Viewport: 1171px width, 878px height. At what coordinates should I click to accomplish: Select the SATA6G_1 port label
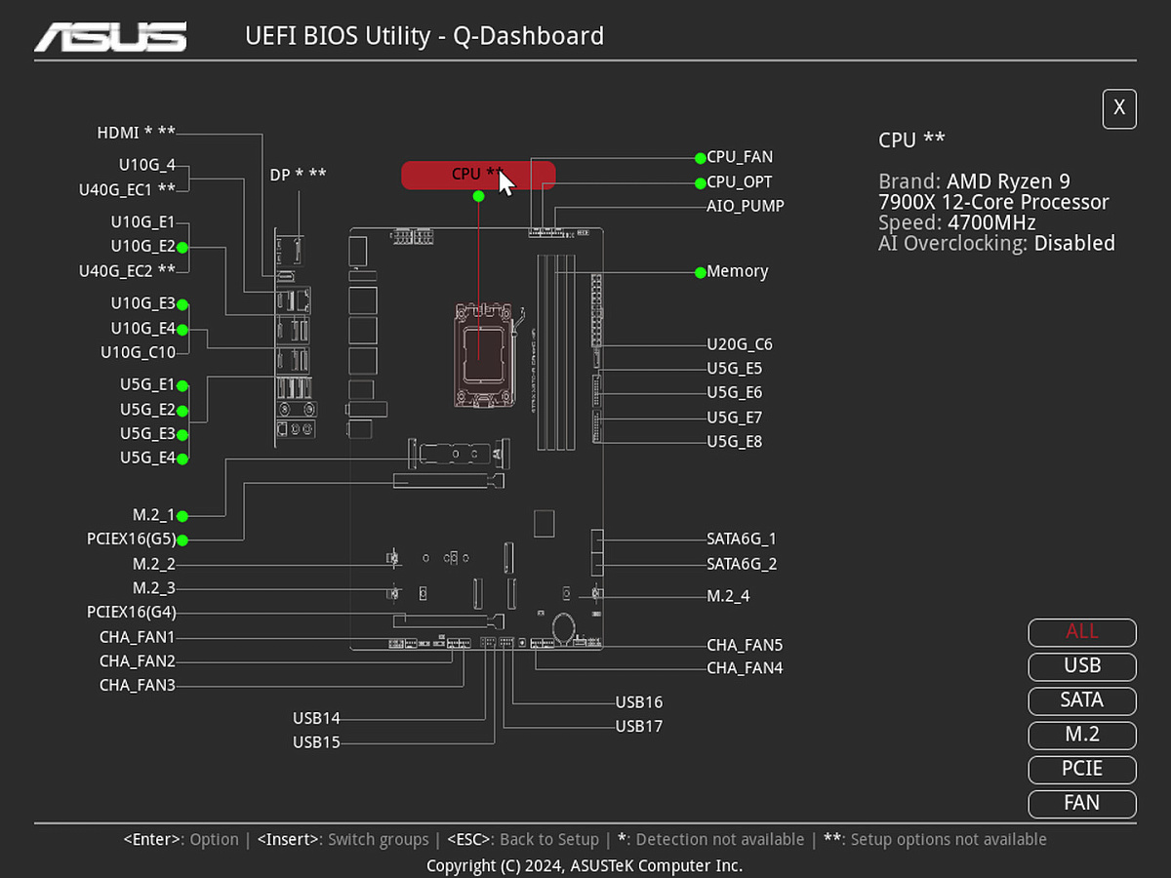coord(742,539)
